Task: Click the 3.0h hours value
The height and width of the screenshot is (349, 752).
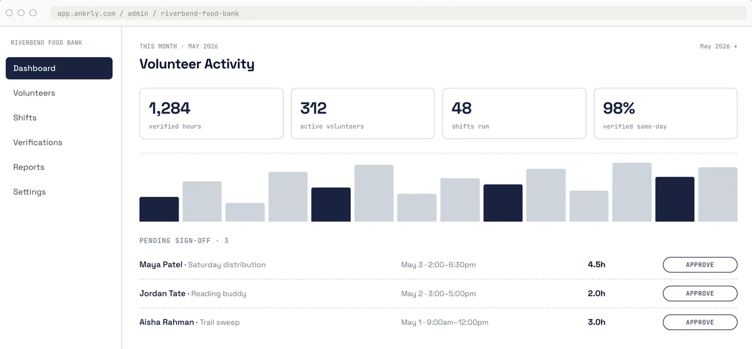Action: (x=597, y=322)
